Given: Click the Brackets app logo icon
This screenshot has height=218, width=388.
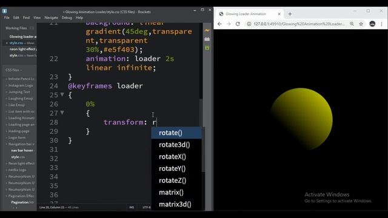Looking at the screenshot, I should 5,11.
